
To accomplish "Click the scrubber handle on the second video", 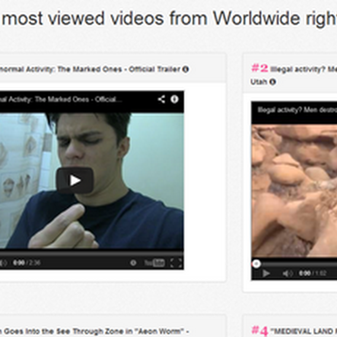I will 256,264.
